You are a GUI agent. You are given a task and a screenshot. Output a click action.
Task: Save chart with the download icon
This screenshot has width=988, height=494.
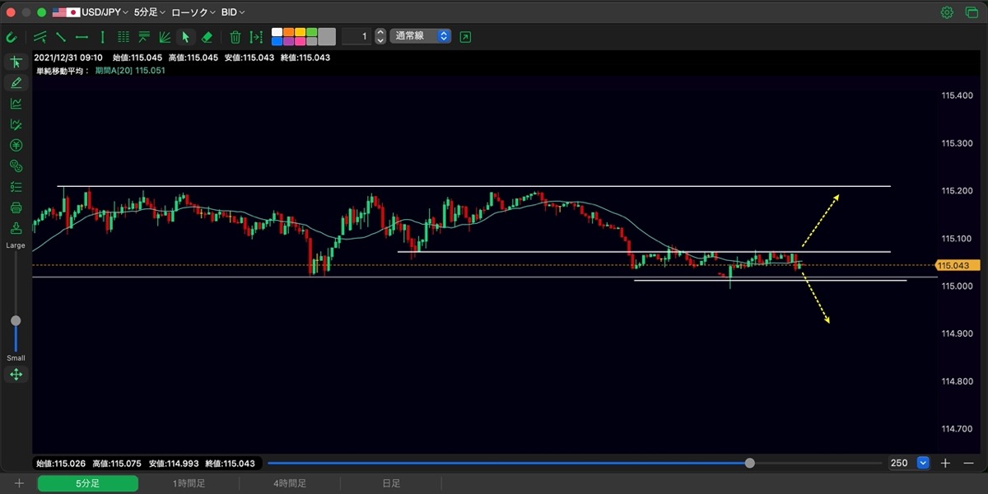coord(16,228)
